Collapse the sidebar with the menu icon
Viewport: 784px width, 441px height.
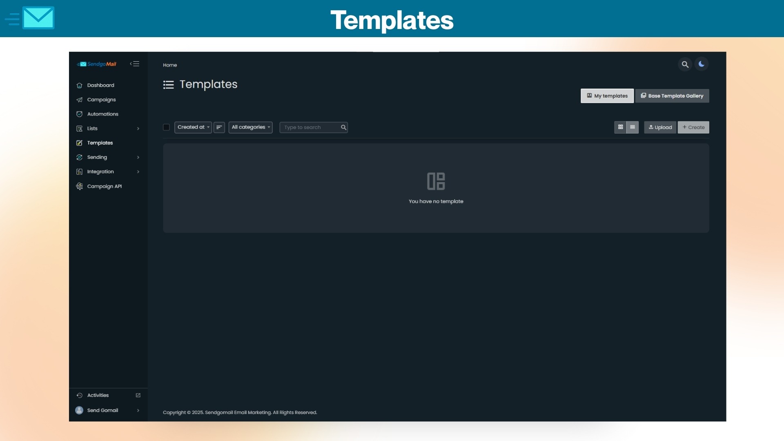135,64
